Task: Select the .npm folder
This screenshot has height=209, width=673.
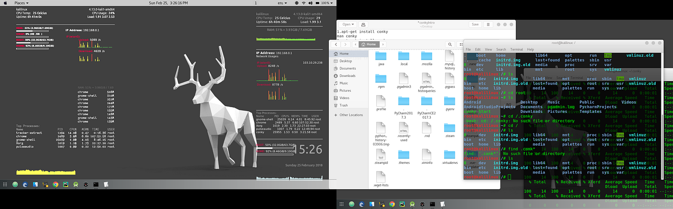Action: pyautogui.click(x=380, y=81)
